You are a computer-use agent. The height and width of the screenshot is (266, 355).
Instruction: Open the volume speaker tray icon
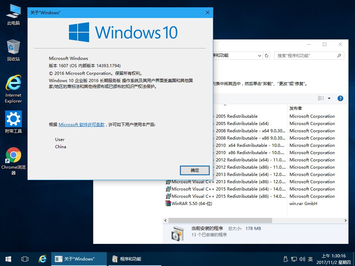click(302, 259)
